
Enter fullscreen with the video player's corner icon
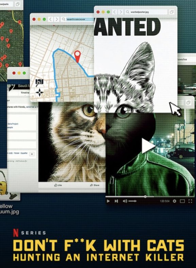[190, 201]
